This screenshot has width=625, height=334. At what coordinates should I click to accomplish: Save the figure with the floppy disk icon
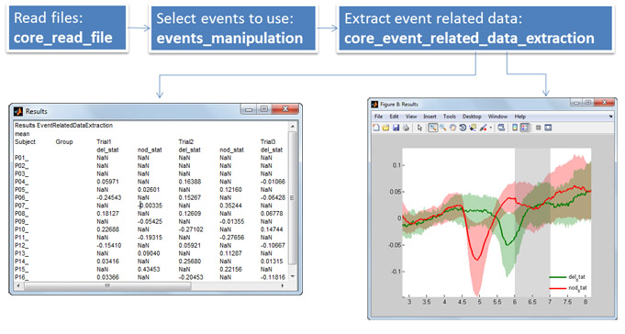tap(396, 128)
